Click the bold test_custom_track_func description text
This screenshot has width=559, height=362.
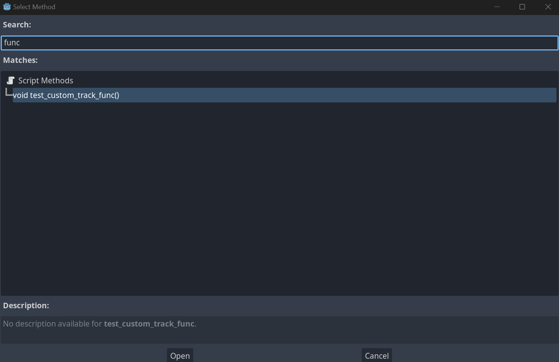pyautogui.click(x=149, y=324)
